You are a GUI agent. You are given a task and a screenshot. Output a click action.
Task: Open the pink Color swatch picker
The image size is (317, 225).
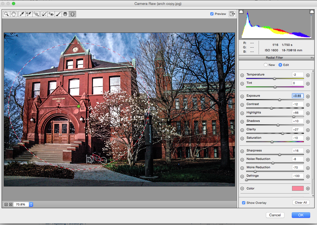point(298,188)
